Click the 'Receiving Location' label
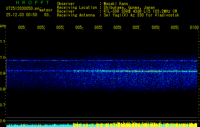Screen dimensions: 200x127 [77, 8]
